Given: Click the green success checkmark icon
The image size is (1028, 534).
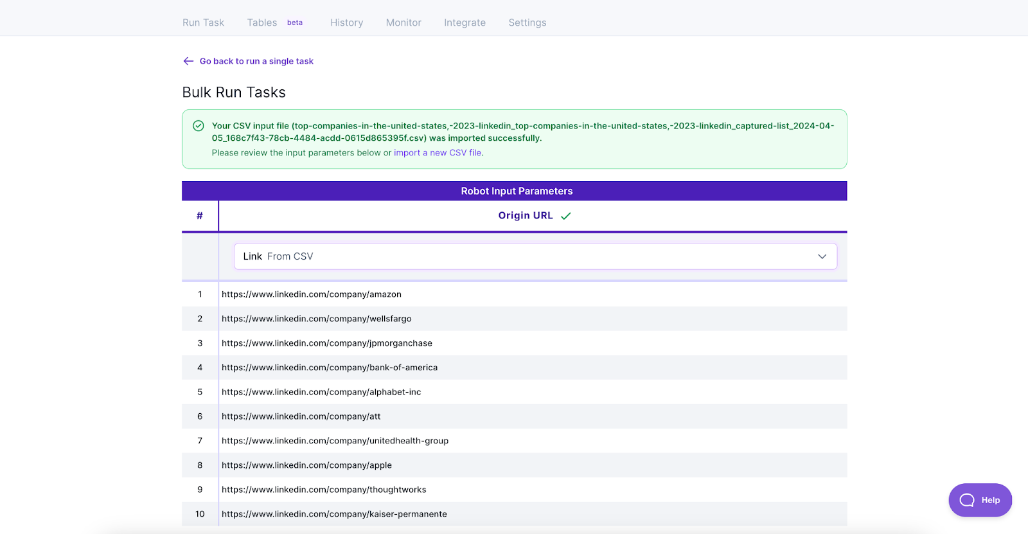Looking at the screenshot, I should click(199, 126).
